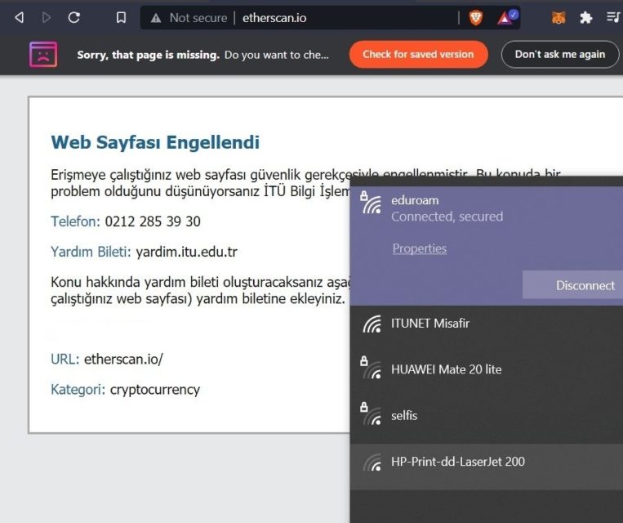Image resolution: width=623 pixels, height=523 pixels.
Task: Click the yardim.itu.edu.tr help address
Action: pyautogui.click(x=187, y=252)
